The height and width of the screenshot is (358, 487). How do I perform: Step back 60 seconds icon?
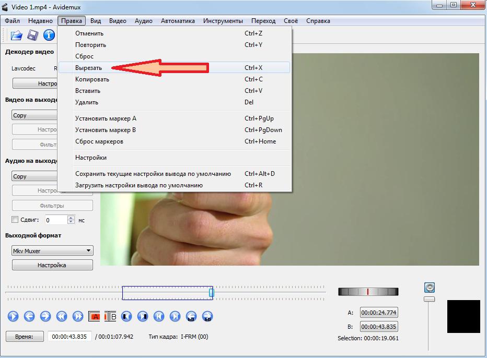(191, 316)
